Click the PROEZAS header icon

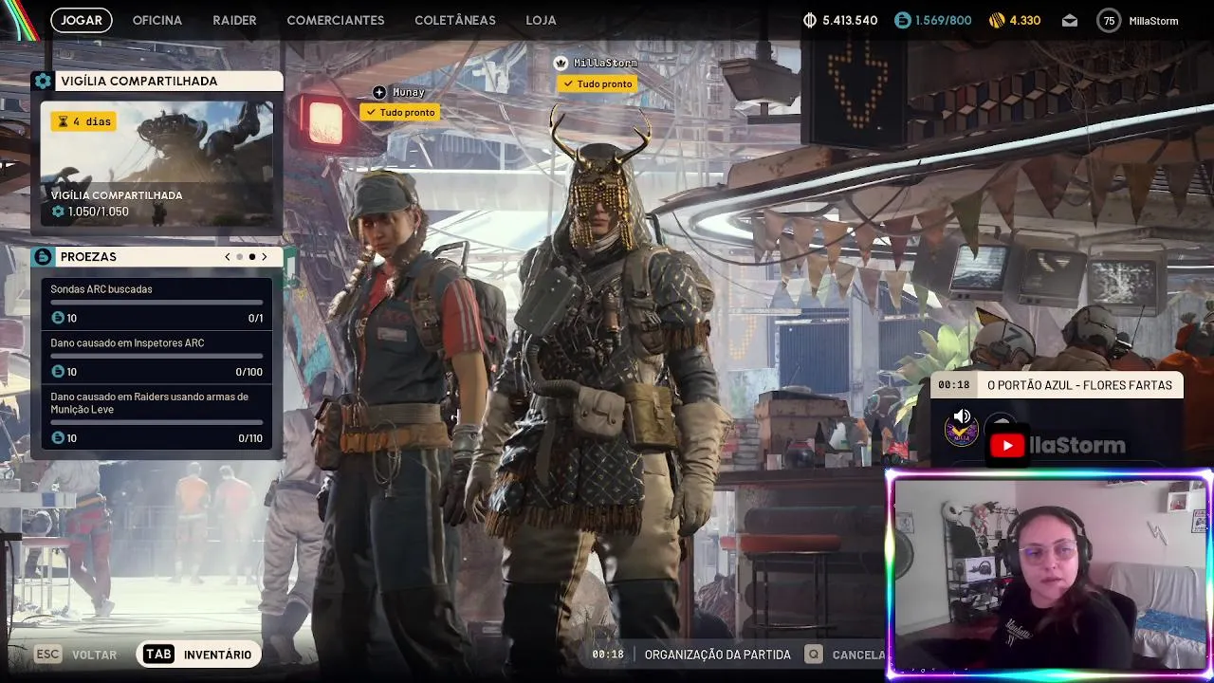(x=43, y=257)
